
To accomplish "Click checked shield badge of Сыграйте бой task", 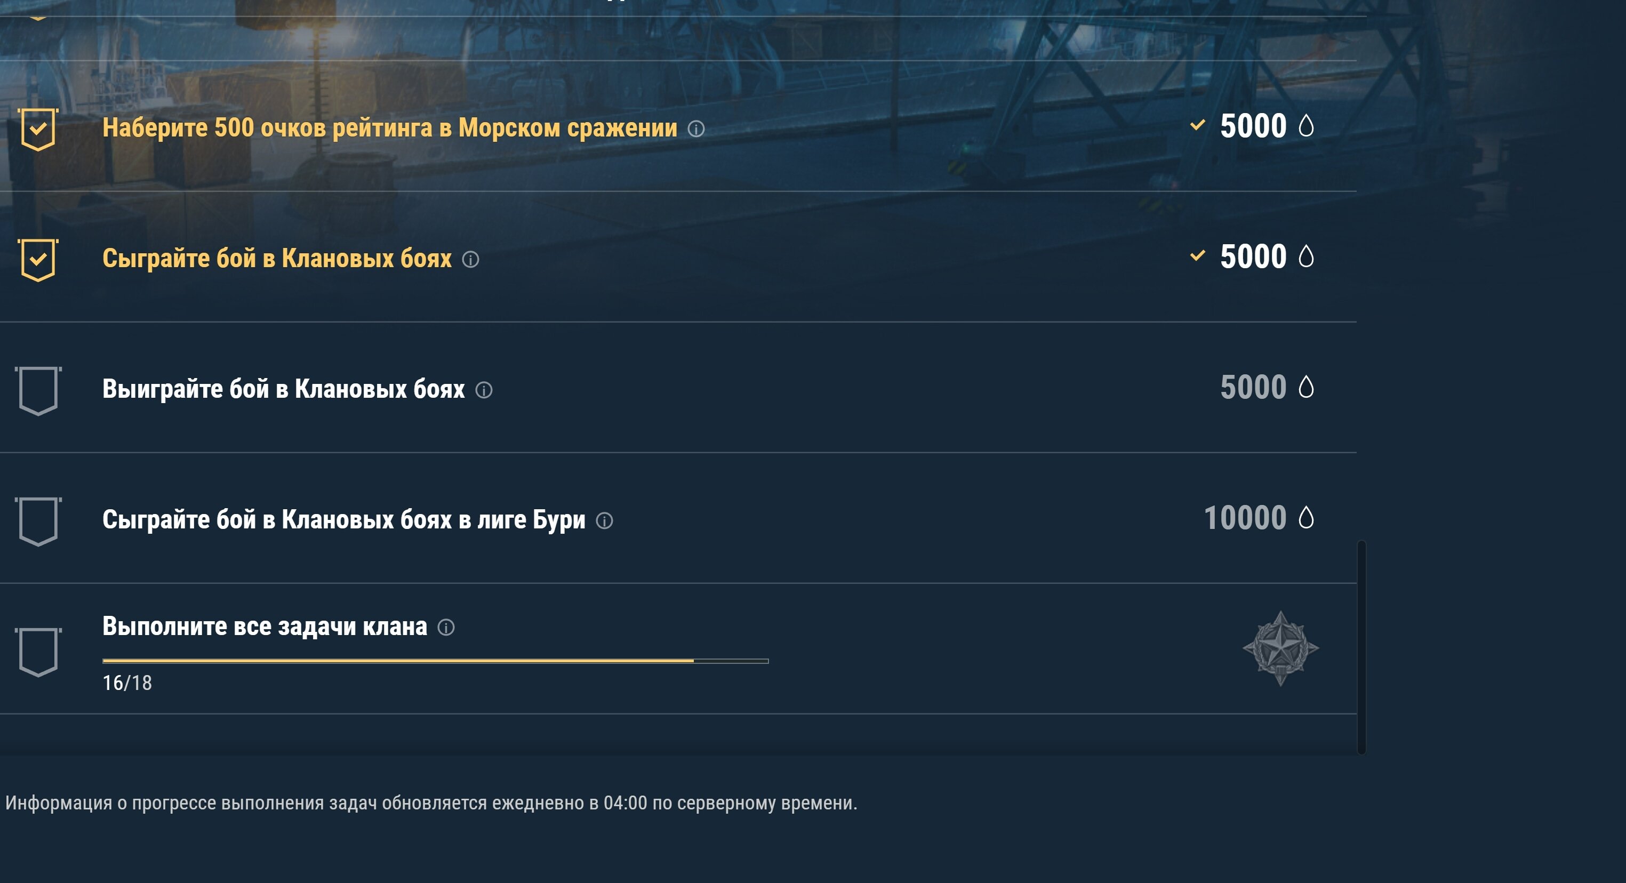I will coord(38,260).
